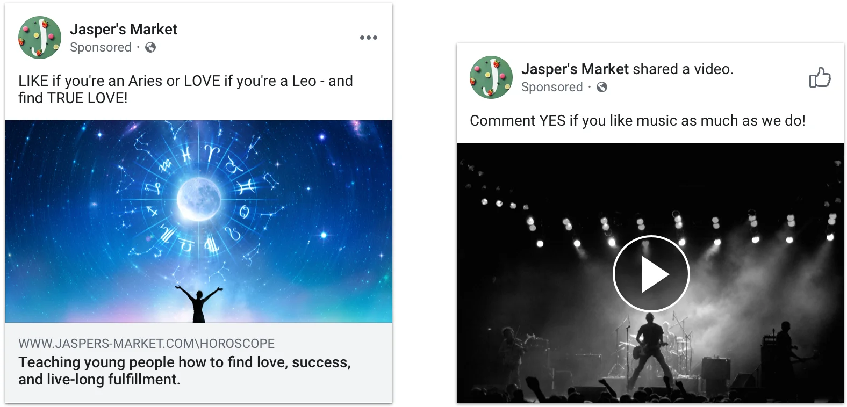Click the globe icon on the video post
Image resolution: width=847 pixels, height=407 pixels.
pyautogui.click(x=602, y=87)
